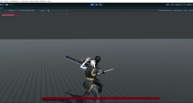The height and width of the screenshot is (103, 193).
Task: Click the player health bar at top-left
Action: (x=11, y=14)
